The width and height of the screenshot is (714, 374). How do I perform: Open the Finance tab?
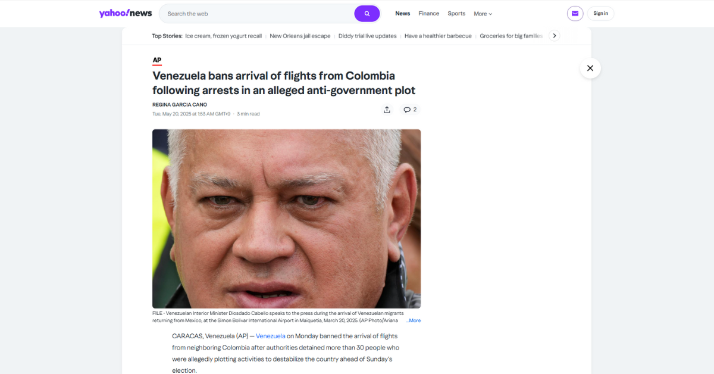[429, 14]
